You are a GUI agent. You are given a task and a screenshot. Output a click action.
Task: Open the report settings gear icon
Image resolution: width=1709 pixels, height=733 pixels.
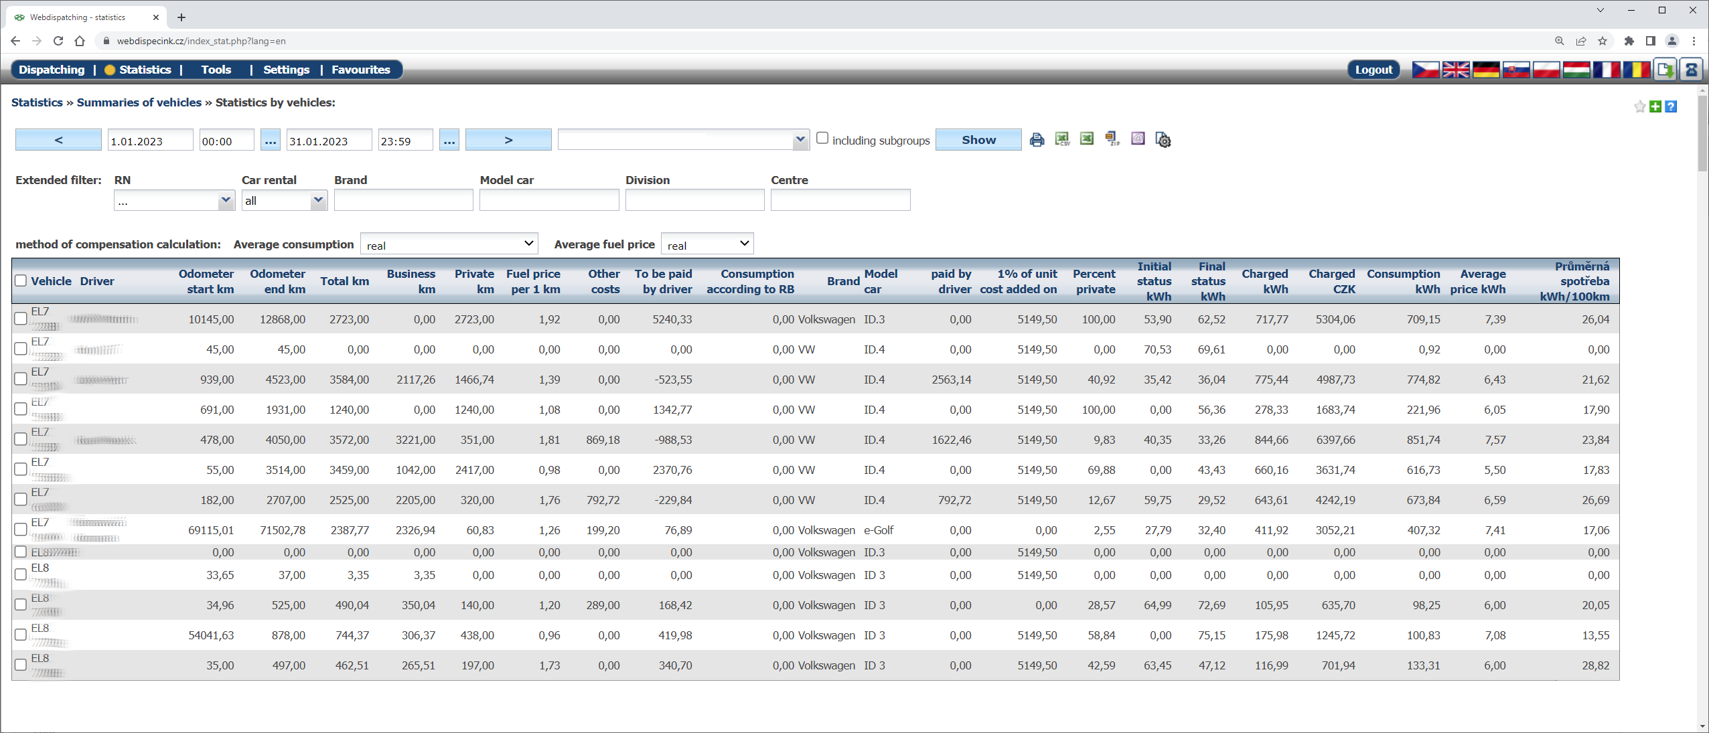pos(1163,140)
